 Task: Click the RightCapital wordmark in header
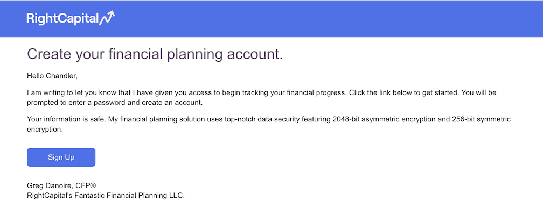tap(62, 19)
